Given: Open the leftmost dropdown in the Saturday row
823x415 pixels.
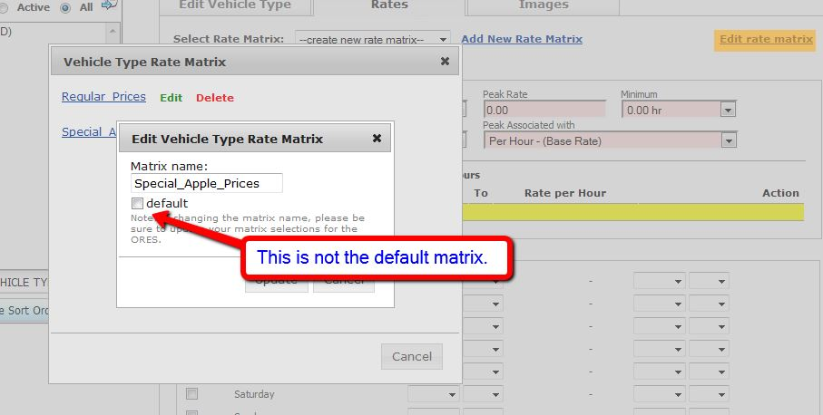Looking at the screenshot, I should tap(433, 394).
